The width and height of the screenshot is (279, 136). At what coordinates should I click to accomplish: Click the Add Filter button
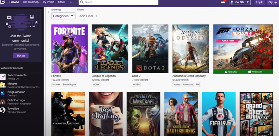pyautogui.click(x=88, y=16)
